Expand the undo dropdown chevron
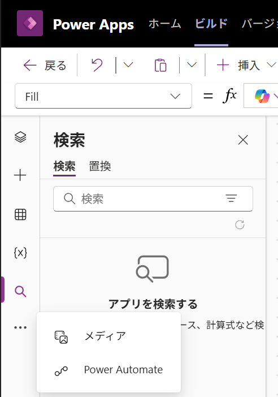Image resolution: width=278 pixels, height=397 pixels. coord(128,65)
